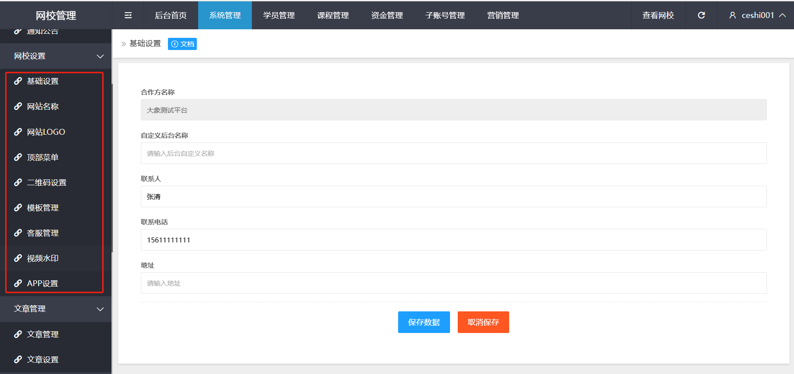Click link icon beside 基础设置
794x374 pixels.
(x=18, y=81)
